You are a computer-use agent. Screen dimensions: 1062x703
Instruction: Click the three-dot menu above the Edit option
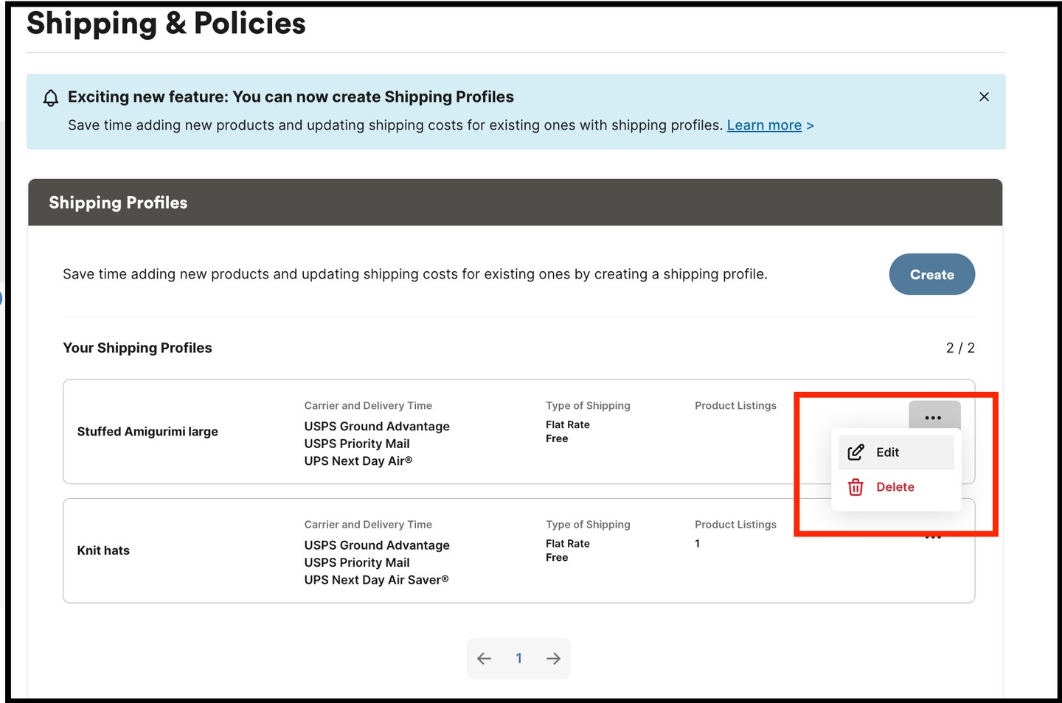point(934,417)
